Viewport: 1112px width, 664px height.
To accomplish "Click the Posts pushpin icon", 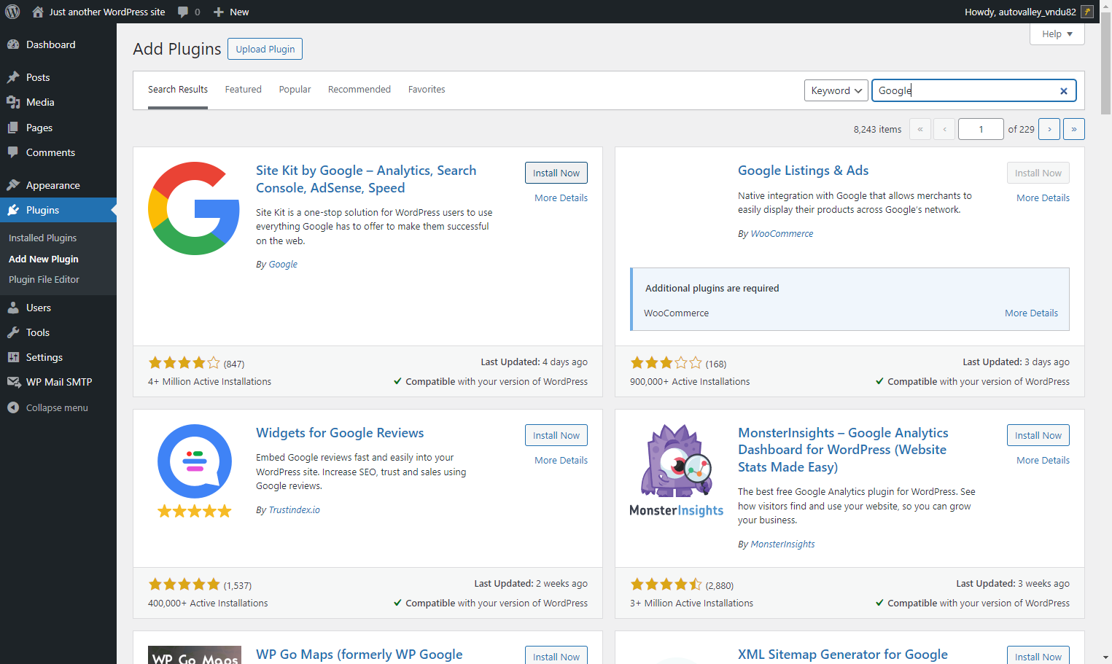I will [13, 77].
